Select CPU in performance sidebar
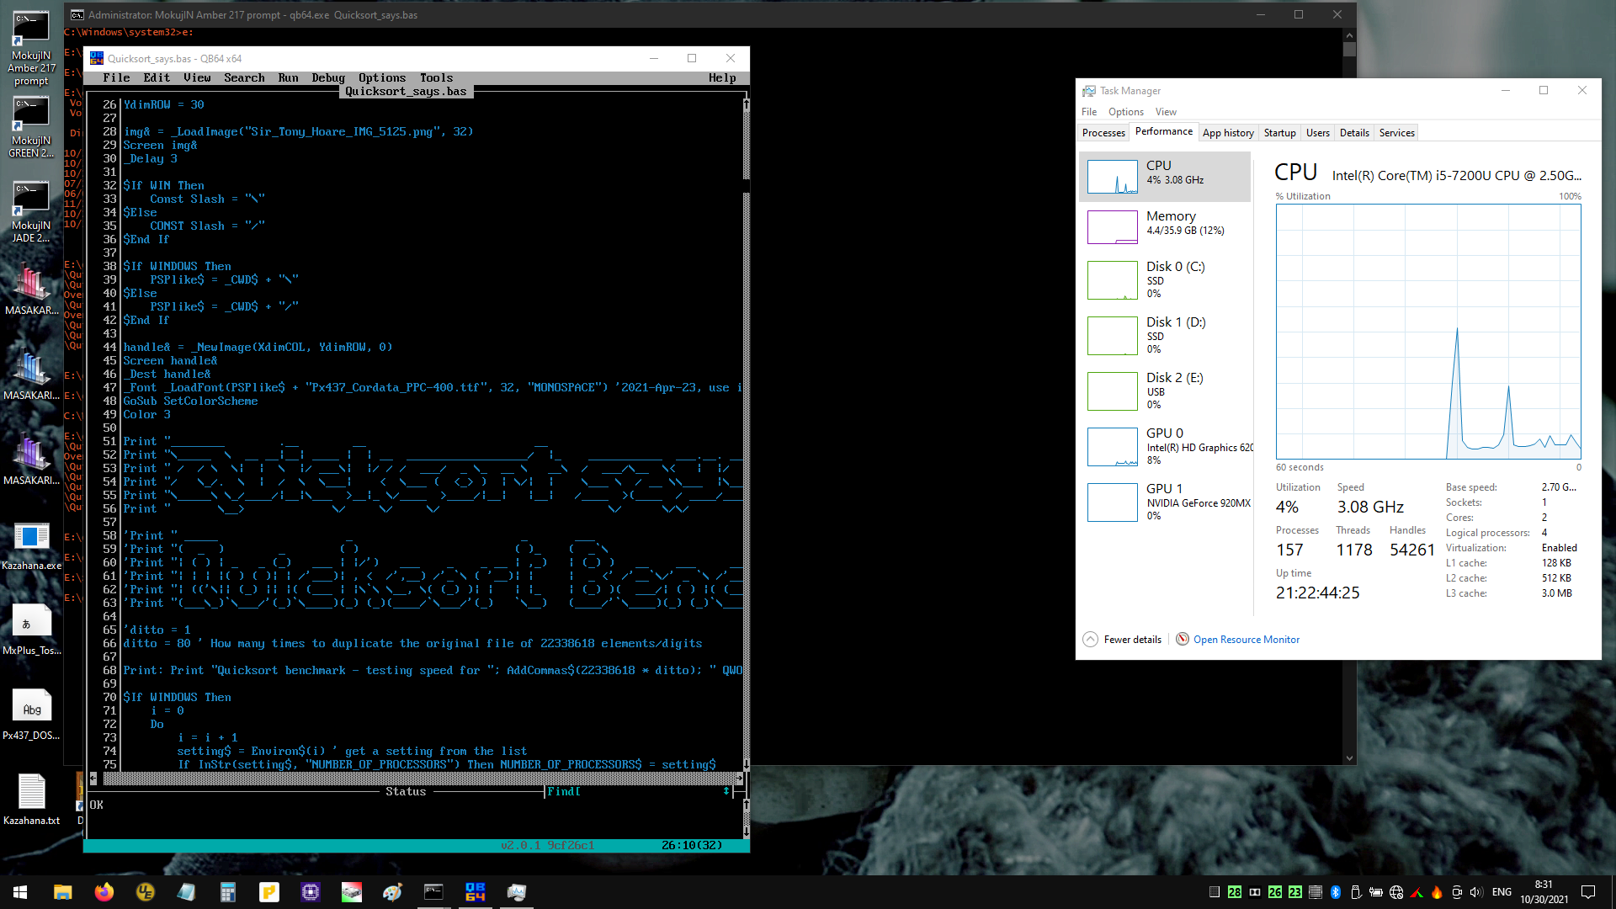Viewport: 1616px width, 909px height. (1165, 177)
